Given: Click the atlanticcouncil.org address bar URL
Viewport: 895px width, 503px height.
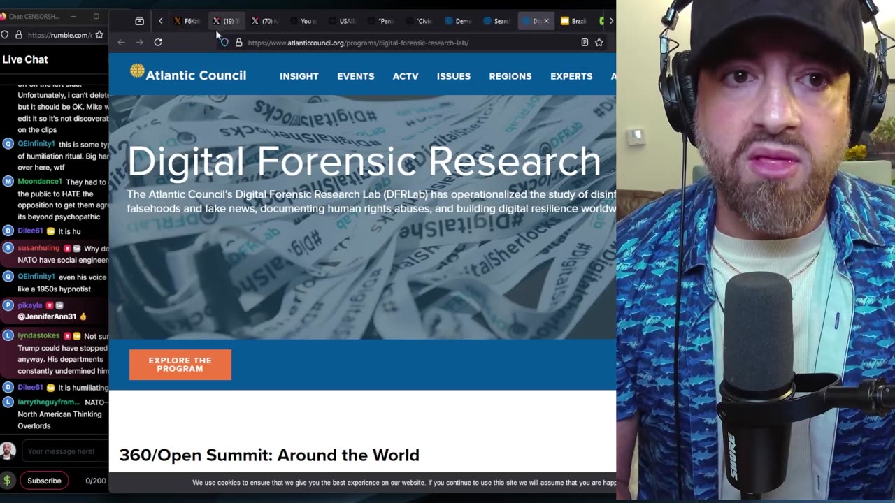Looking at the screenshot, I should pyautogui.click(x=358, y=43).
